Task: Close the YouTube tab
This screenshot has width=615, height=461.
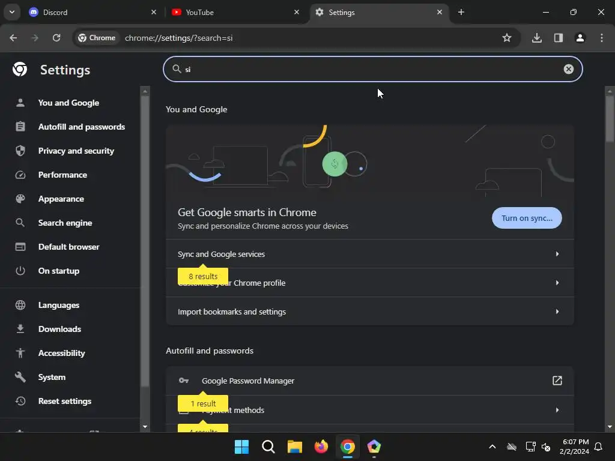Action: pyautogui.click(x=297, y=12)
